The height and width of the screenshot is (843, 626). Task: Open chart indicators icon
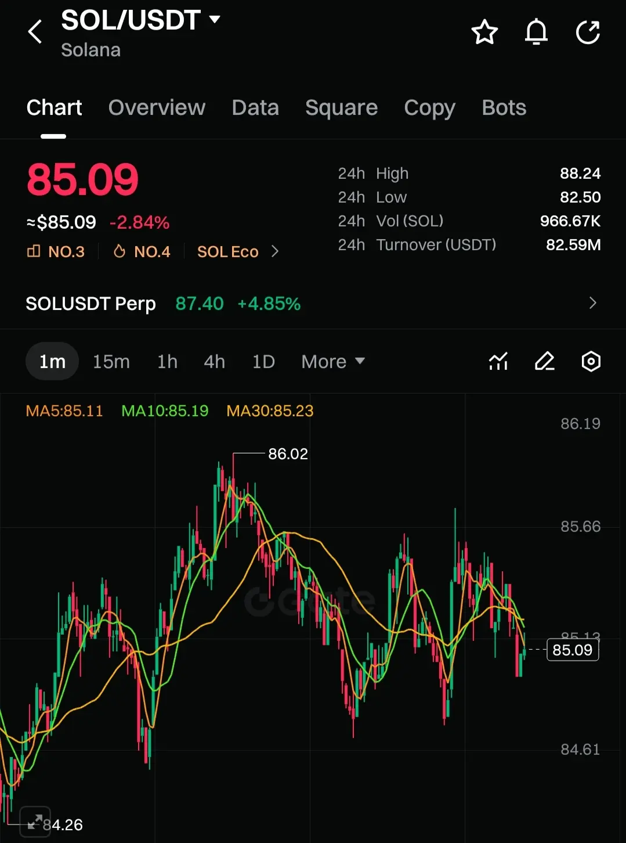(x=498, y=361)
